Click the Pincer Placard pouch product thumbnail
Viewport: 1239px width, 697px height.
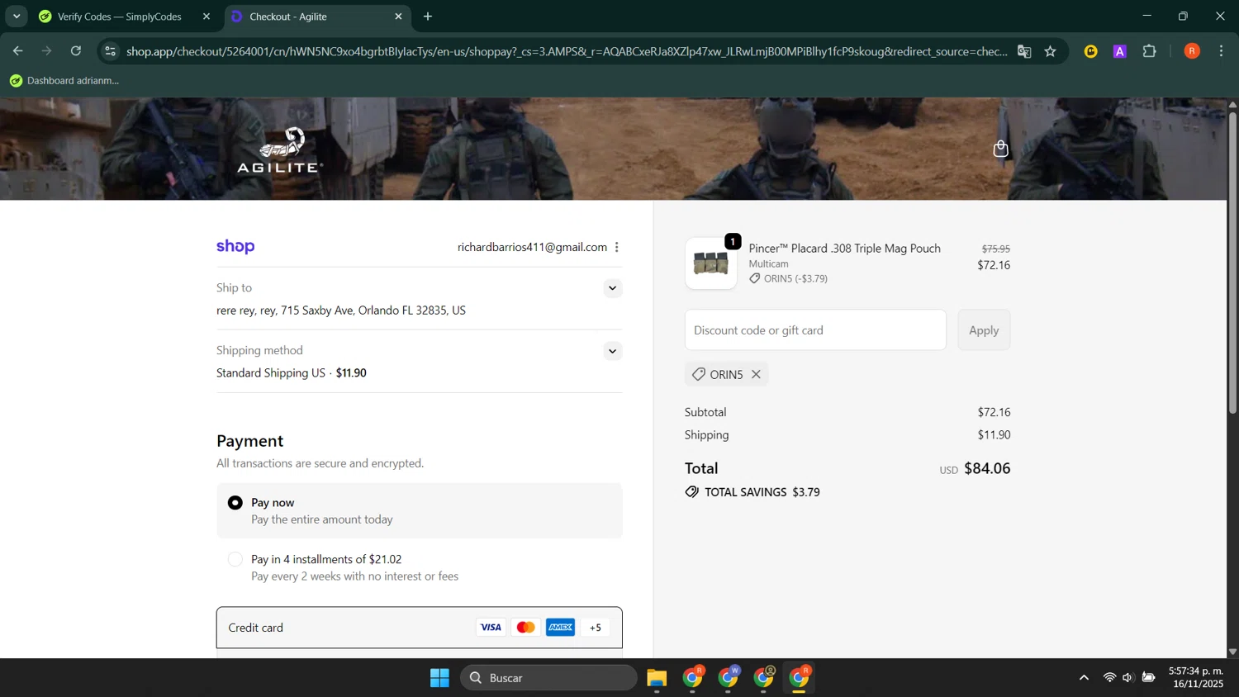711,263
